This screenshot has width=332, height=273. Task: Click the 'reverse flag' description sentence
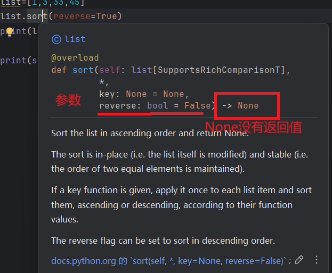(163, 241)
